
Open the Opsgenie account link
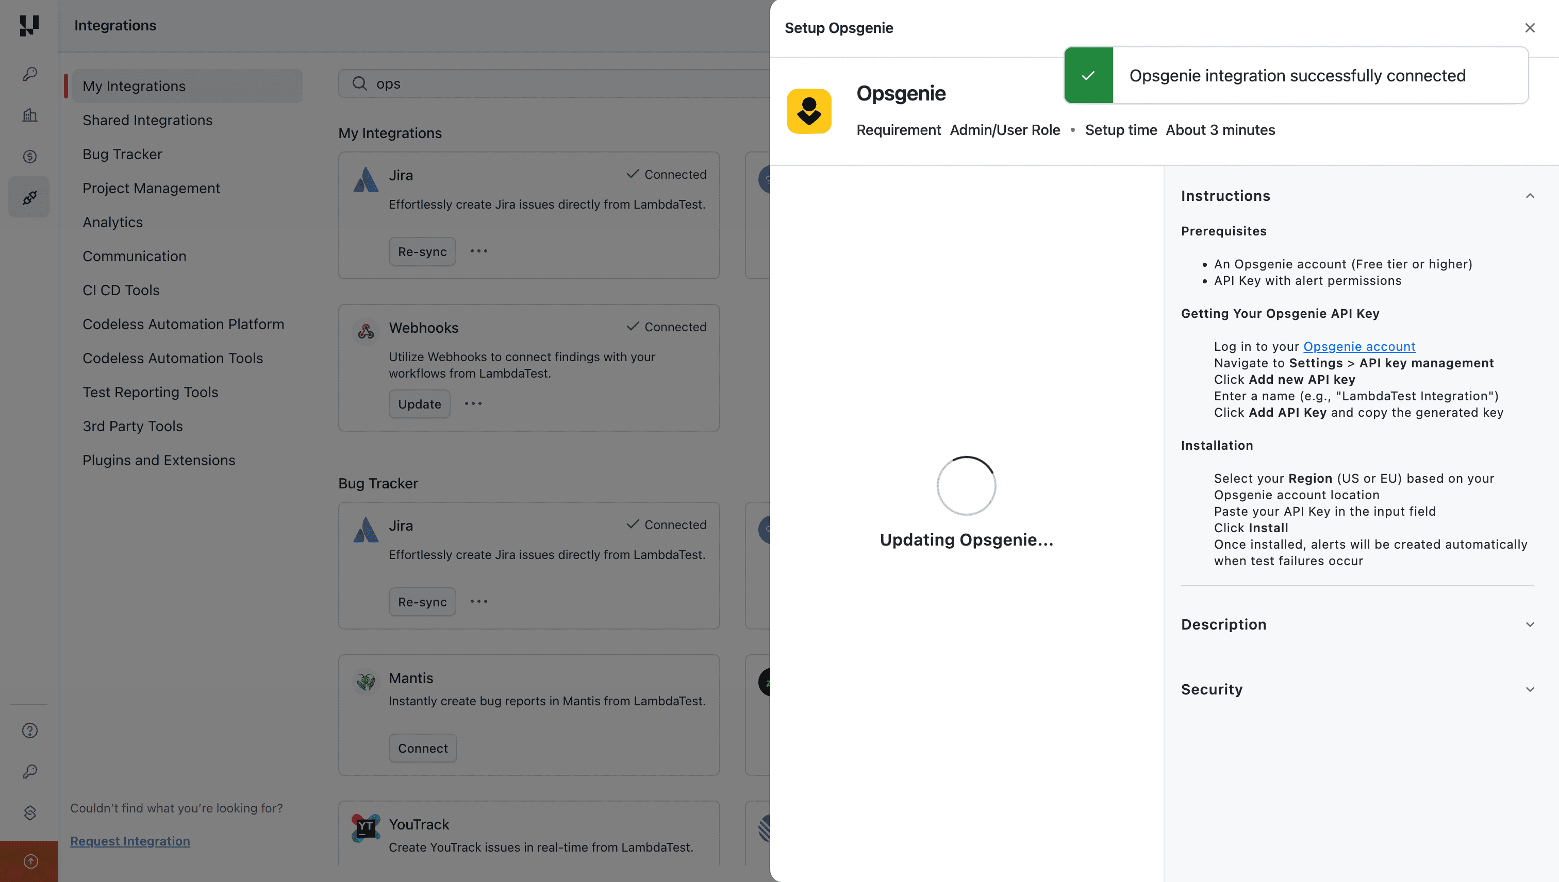click(1359, 346)
